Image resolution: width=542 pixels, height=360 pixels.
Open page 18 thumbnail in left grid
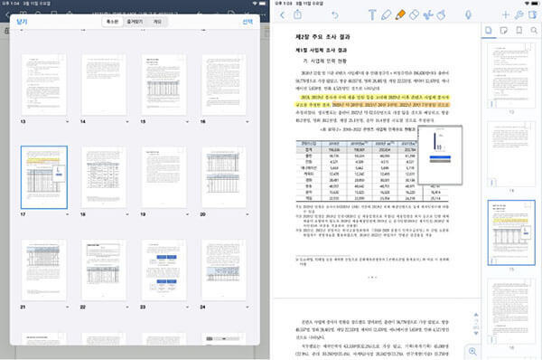(x=104, y=177)
